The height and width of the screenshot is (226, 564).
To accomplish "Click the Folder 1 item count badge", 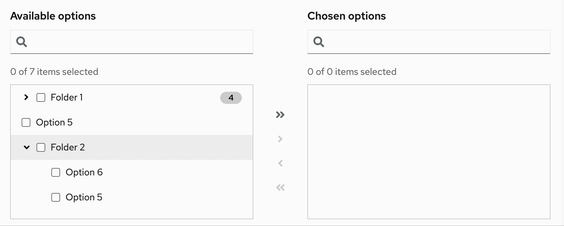I will [231, 98].
